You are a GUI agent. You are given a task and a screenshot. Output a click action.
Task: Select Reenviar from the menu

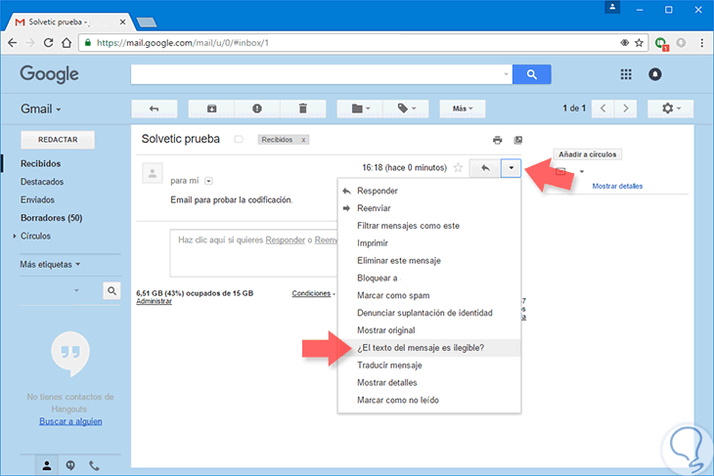[429, 208]
